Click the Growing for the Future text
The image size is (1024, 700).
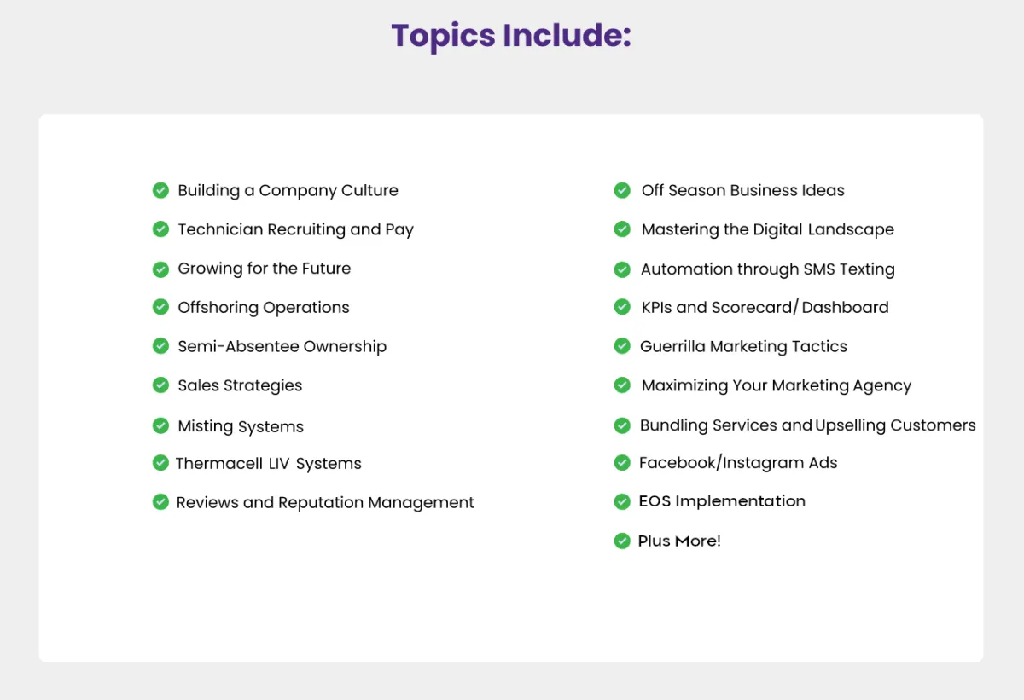point(265,269)
